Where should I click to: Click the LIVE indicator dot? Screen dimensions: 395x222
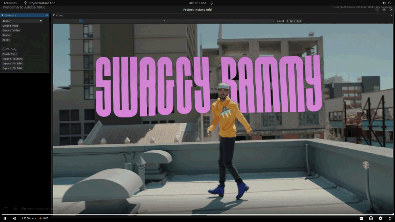(x=40, y=218)
